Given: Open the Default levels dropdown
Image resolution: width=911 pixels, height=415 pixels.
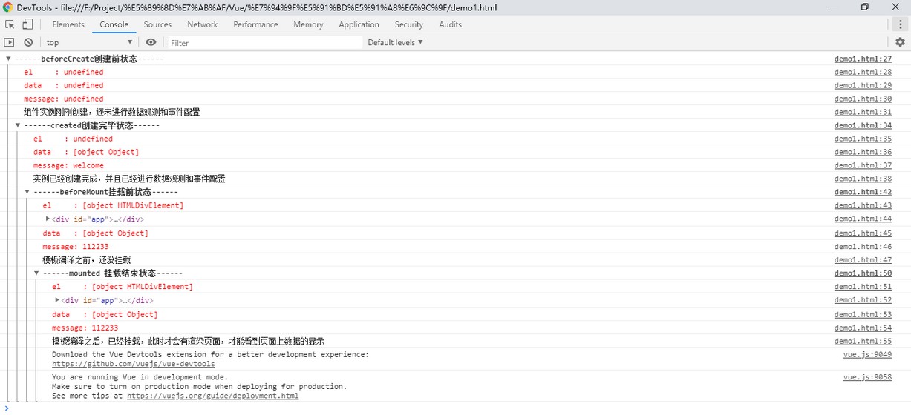Looking at the screenshot, I should 395,42.
